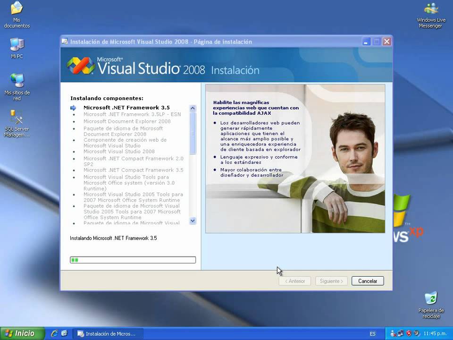Select ".NET Compact Framework 2.0 SP2" item
453x340 pixels.
coord(134,161)
